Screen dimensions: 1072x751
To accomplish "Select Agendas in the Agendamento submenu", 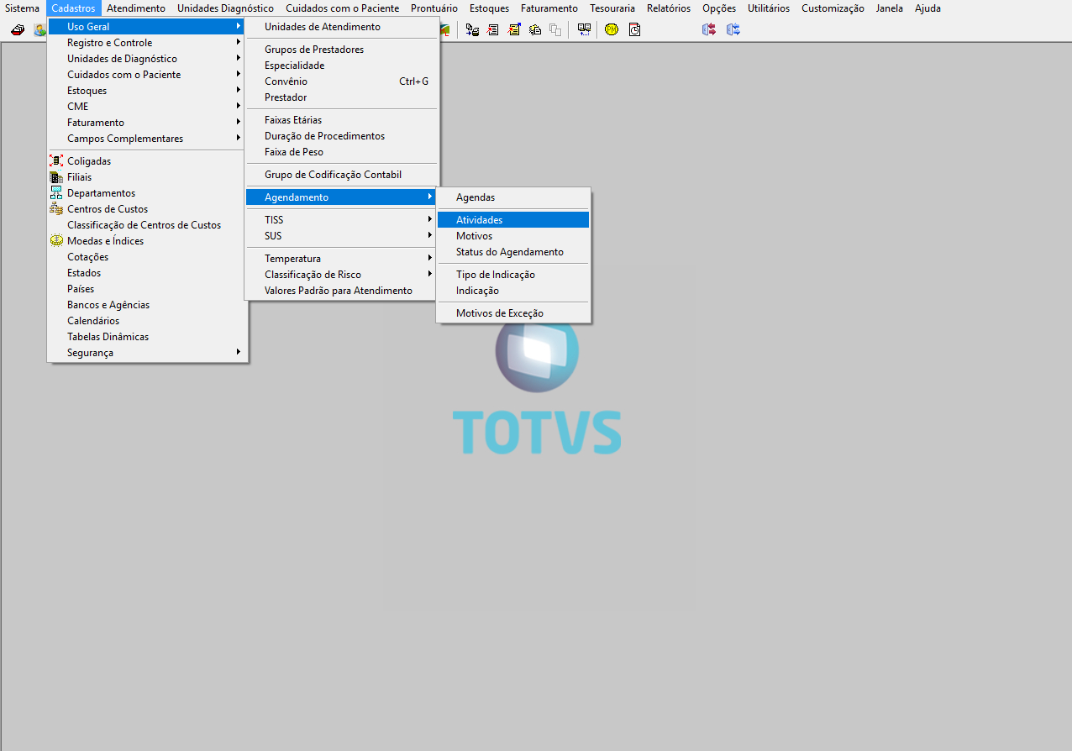I will [513, 197].
